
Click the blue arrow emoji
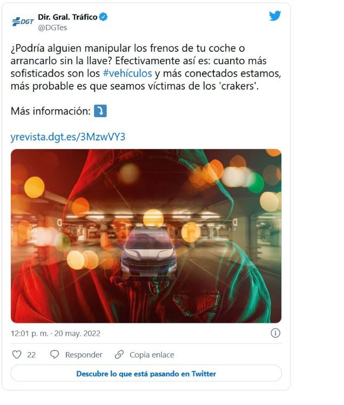(x=100, y=111)
